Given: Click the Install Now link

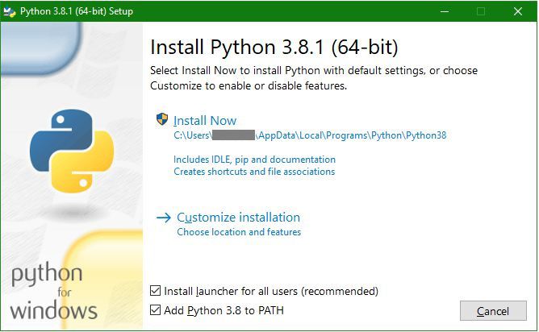Looking at the screenshot, I should [x=205, y=121].
